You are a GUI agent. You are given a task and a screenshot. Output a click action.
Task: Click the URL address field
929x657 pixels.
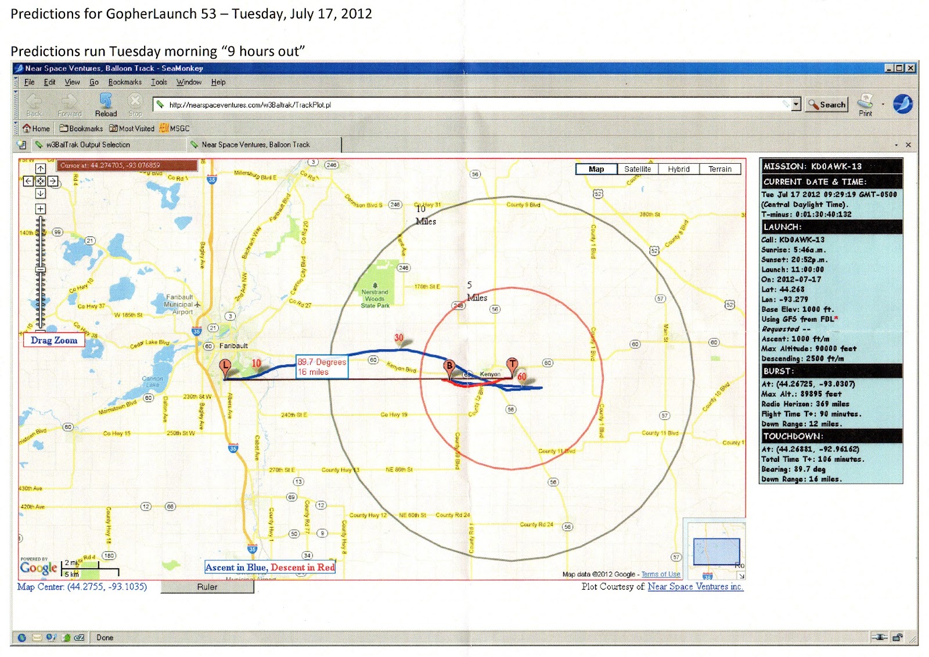(x=471, y=105)
